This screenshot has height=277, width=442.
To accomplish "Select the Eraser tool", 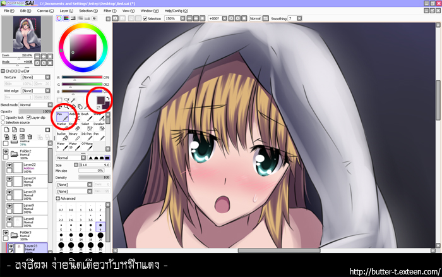I will click(x=74, y=127).
